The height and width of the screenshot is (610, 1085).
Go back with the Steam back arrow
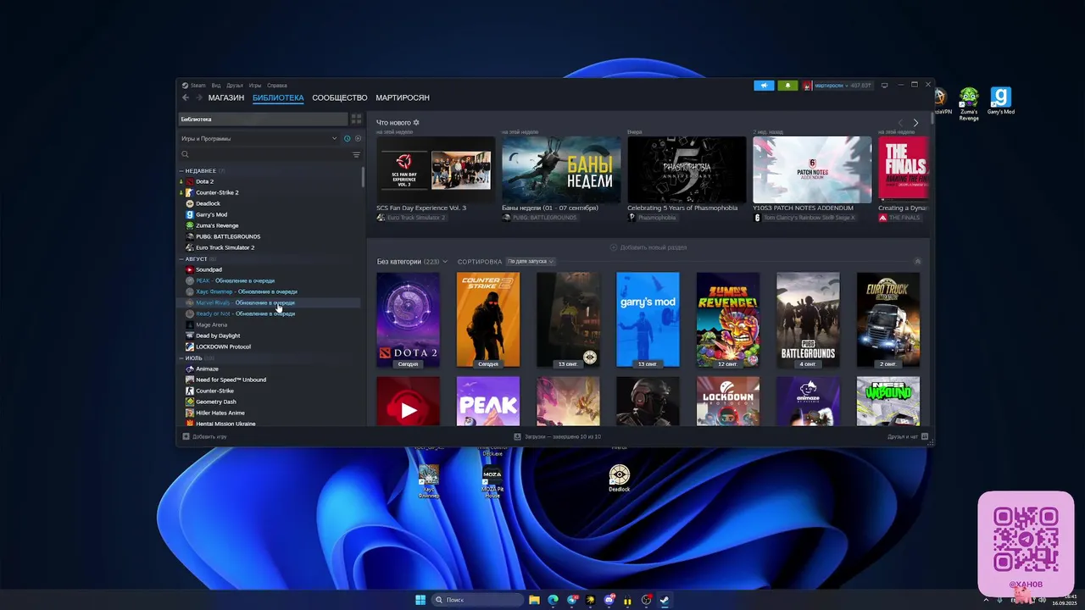pos(186,97)
